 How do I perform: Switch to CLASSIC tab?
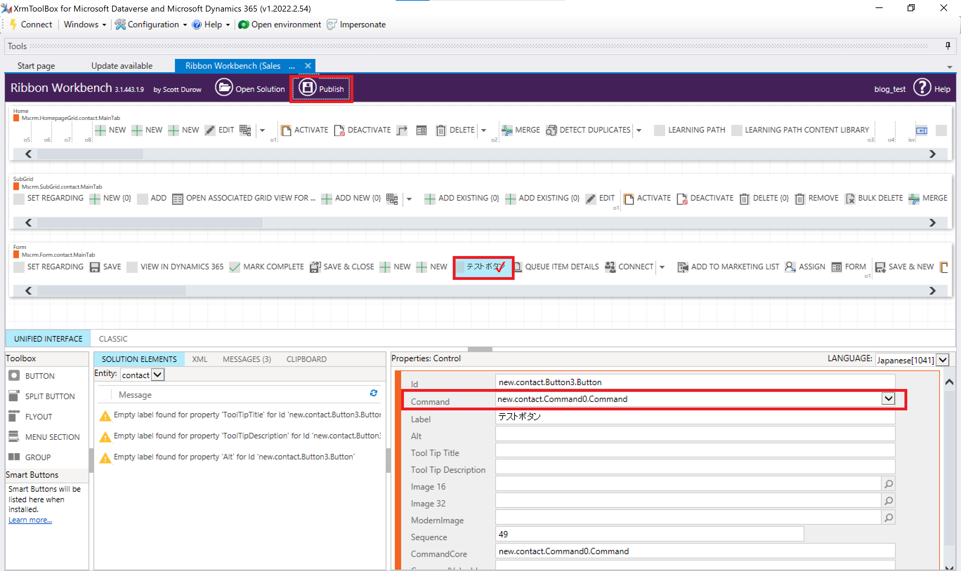[x=113, y=338]
